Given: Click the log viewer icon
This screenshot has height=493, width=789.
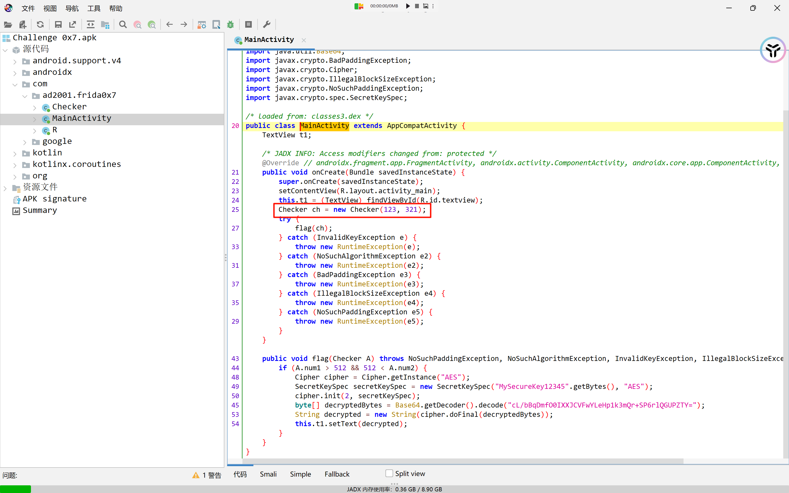Looking at the screenshot, I should click(248, 24).
